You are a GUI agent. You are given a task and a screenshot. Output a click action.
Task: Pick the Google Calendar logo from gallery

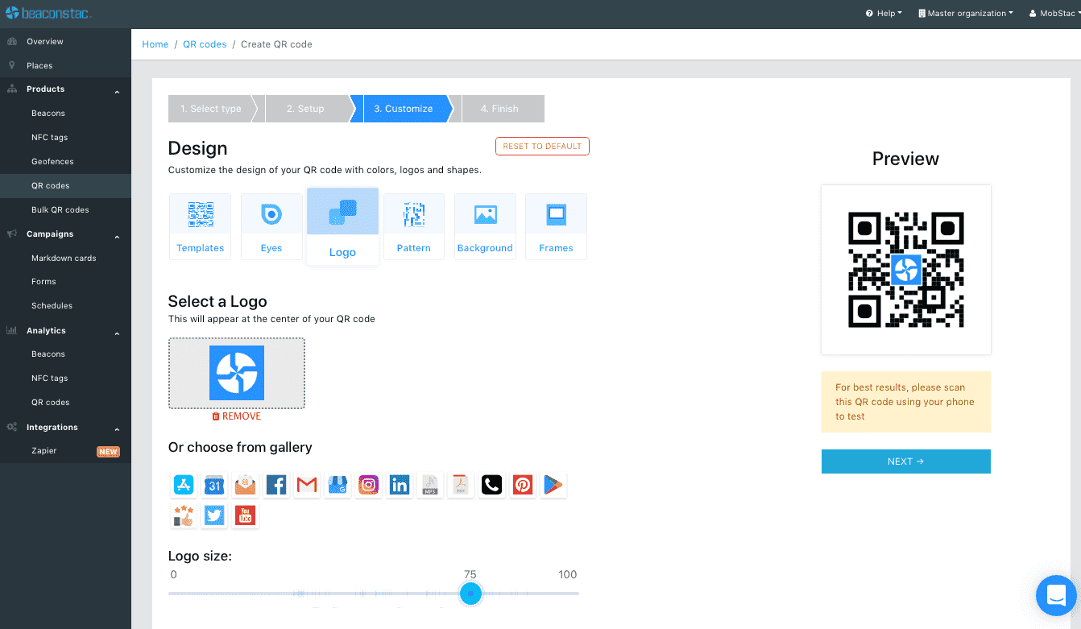click(x=214, y=485)
